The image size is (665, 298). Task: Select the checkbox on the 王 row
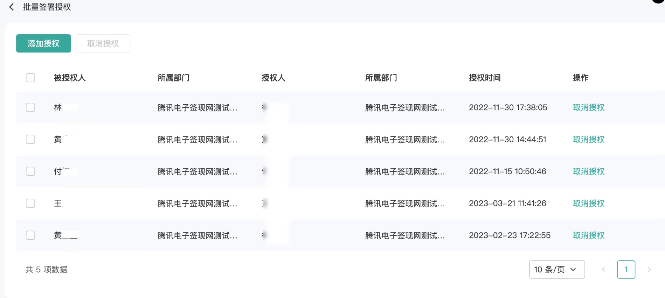pyautogui.click(x=30, y=203)
